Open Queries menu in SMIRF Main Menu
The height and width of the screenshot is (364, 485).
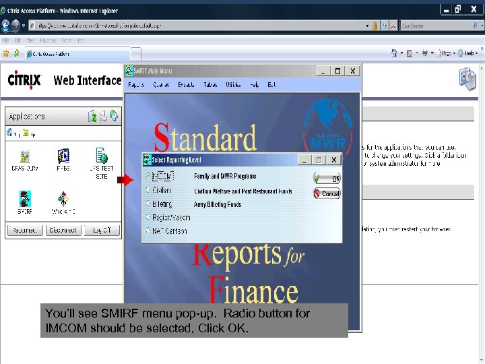(x=161, y=84)
